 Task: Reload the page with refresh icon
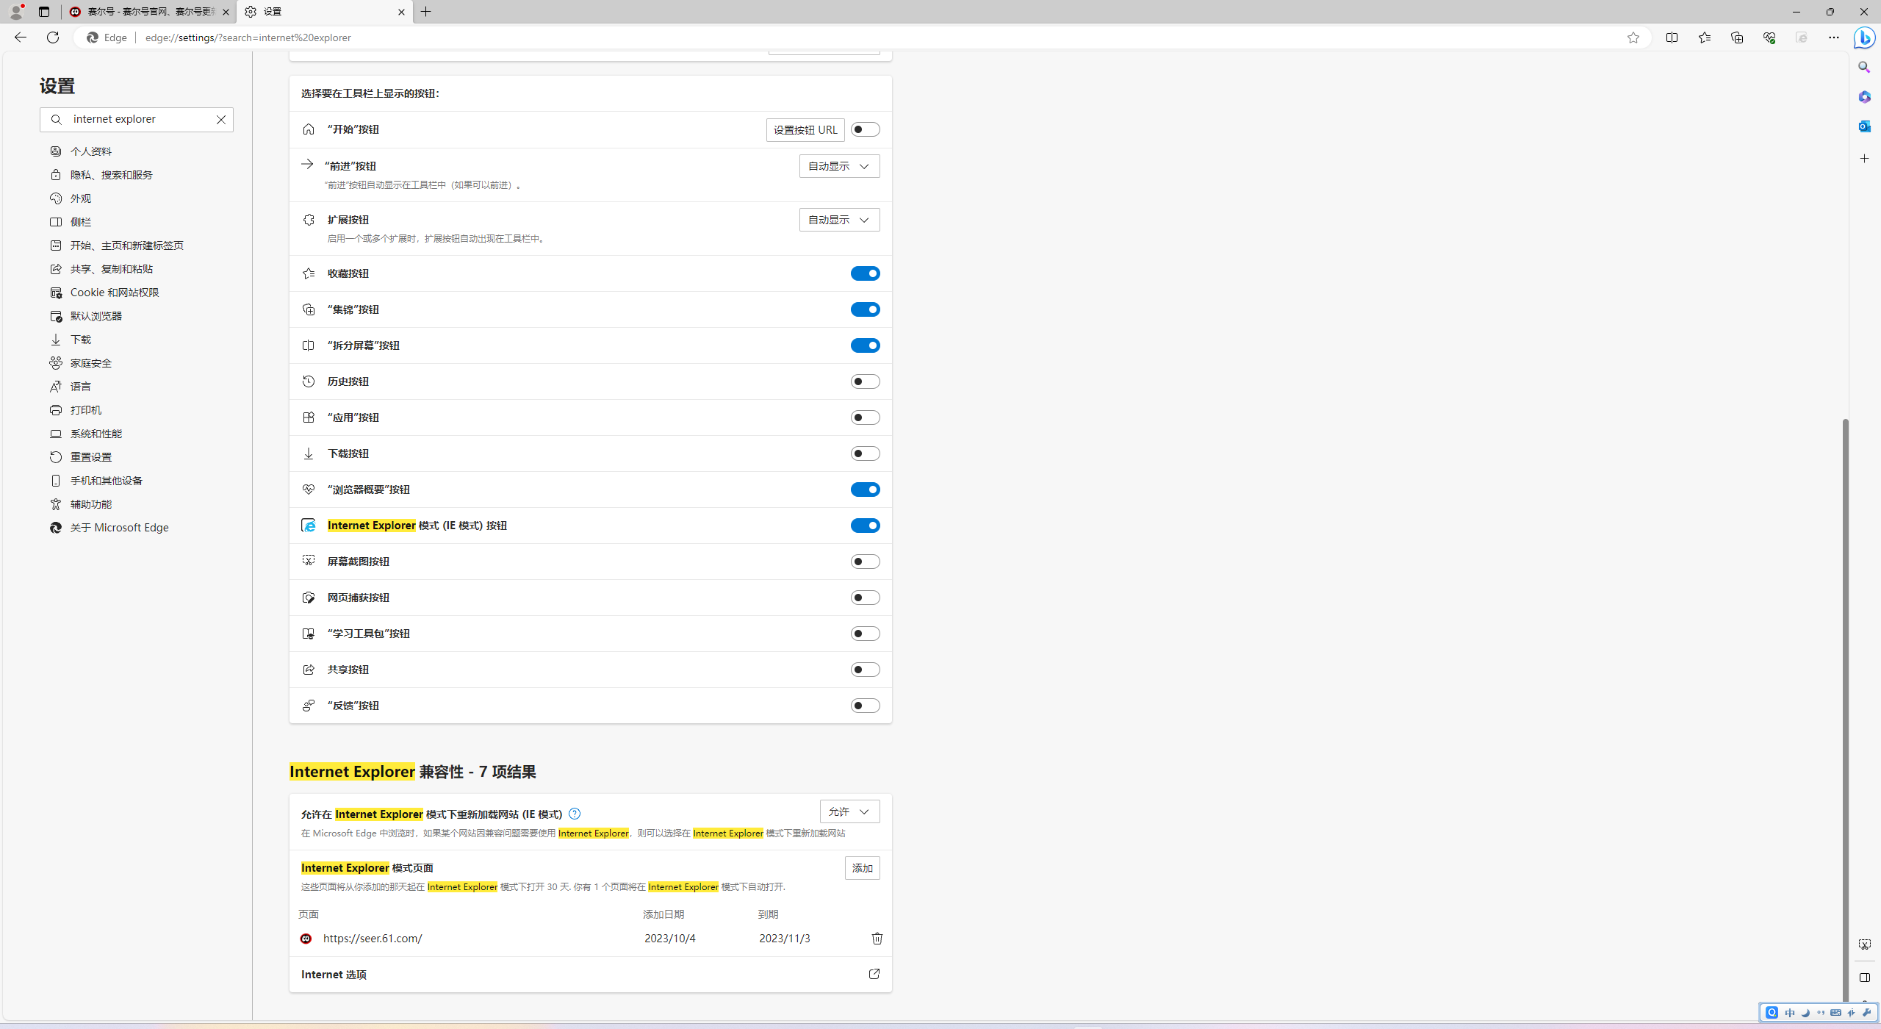coord(52,37)
